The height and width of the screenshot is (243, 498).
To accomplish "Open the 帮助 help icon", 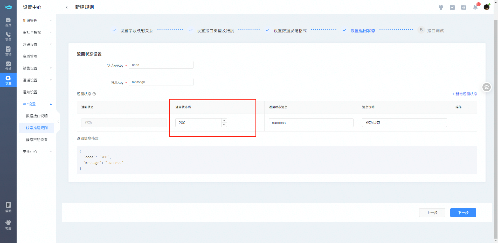I will click(x=8, y=207).
